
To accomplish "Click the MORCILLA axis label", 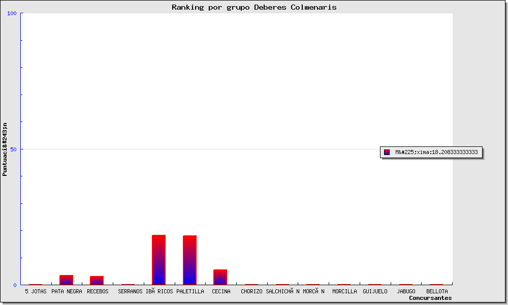I will (x=344, y=292).
